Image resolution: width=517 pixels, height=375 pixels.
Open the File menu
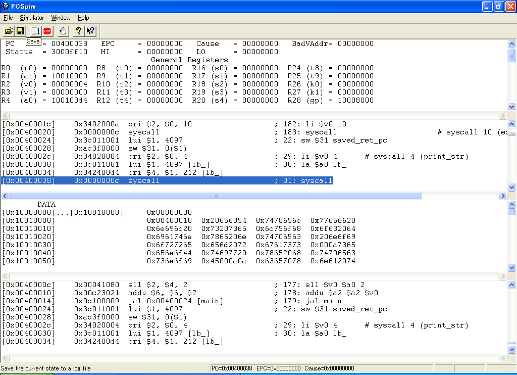(8, 18)
